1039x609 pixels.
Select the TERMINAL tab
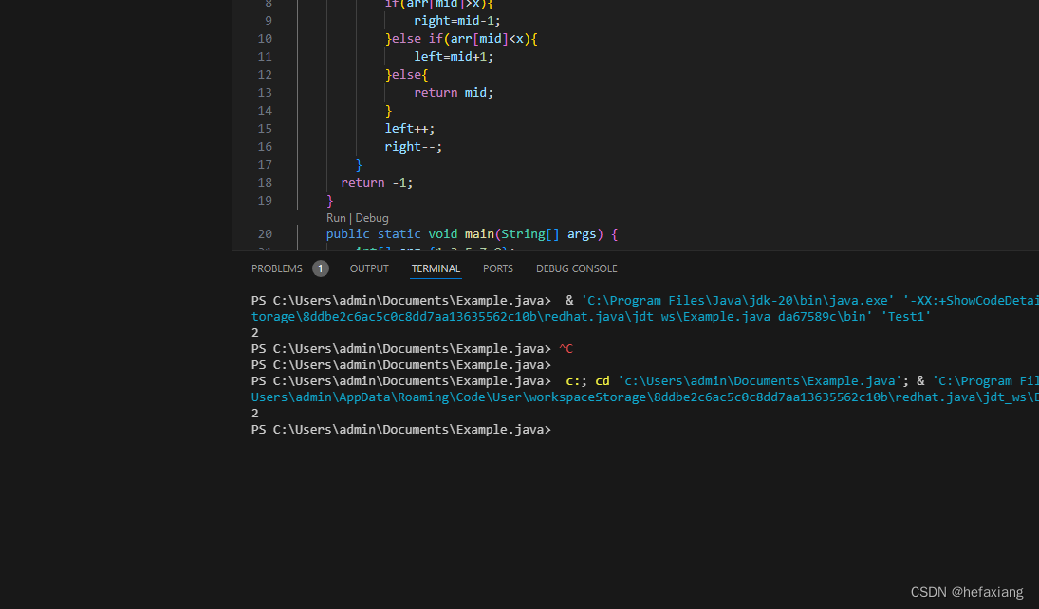435,268
